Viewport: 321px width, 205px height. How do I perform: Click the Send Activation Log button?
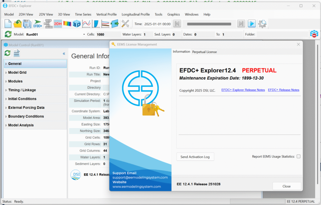[195, 156]
